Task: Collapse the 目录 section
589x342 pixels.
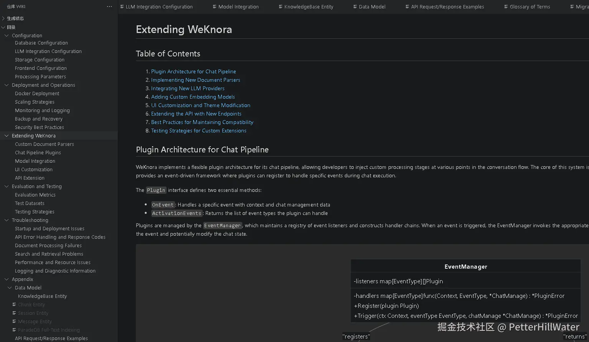Action: coord(3,27)
